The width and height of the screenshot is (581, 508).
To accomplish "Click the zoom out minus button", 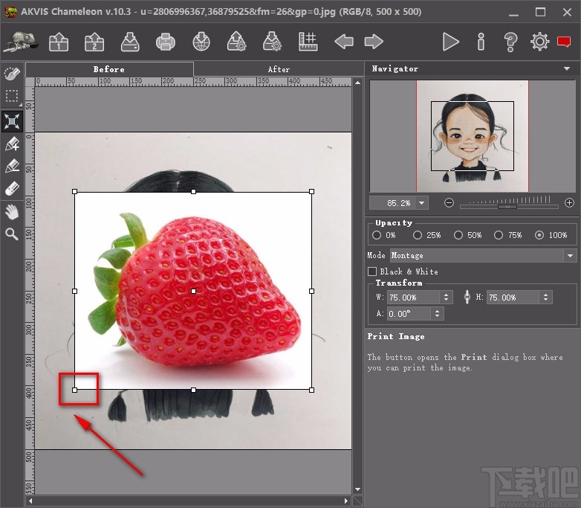I will coord(449,203).
